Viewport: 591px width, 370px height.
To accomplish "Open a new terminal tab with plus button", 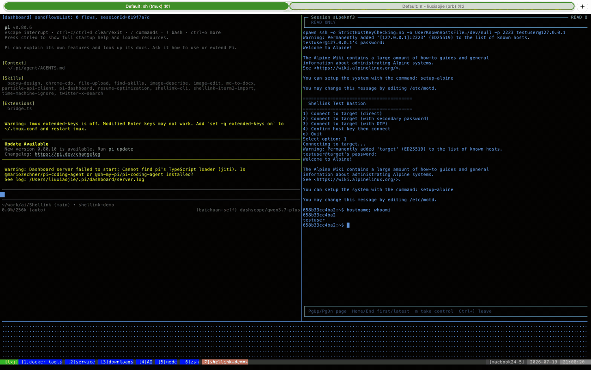I will [x=582, y=6].
